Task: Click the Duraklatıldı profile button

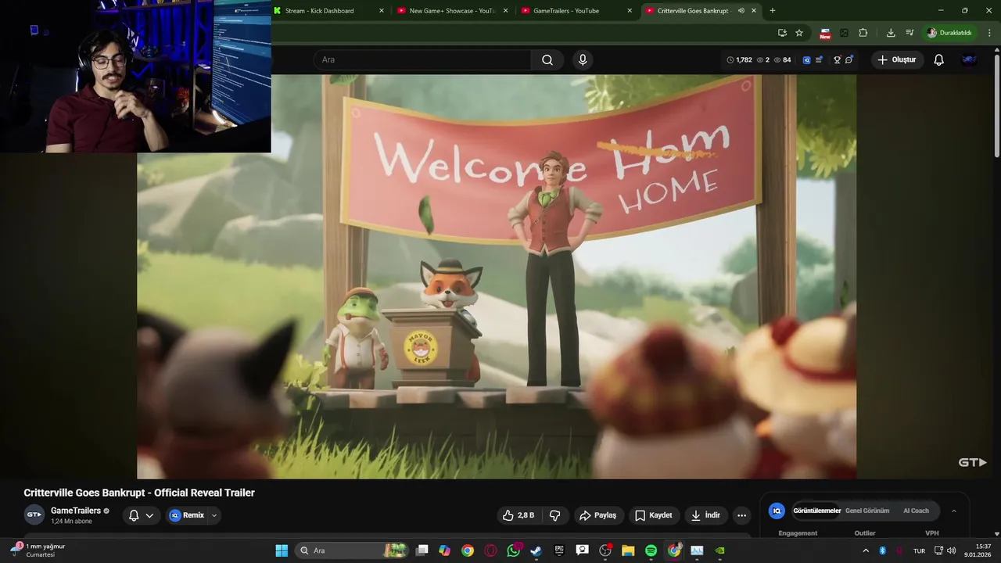Action: pos(950,33)
